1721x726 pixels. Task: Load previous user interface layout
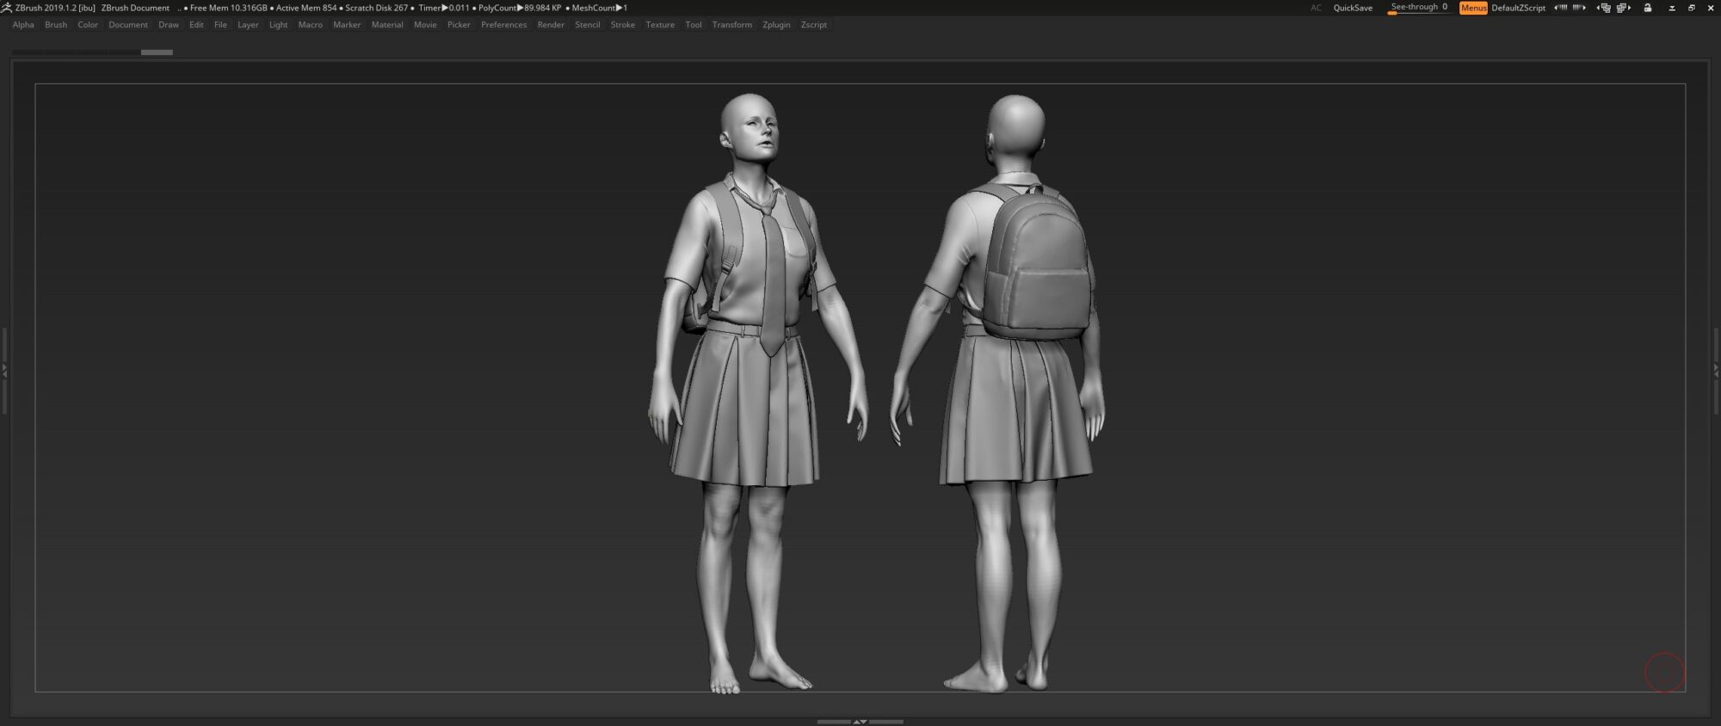(1603, 8)
